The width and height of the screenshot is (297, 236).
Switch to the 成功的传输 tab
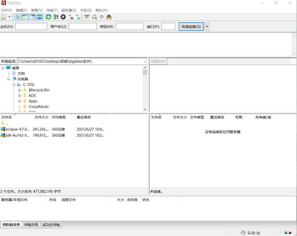(x=51, y=225)
